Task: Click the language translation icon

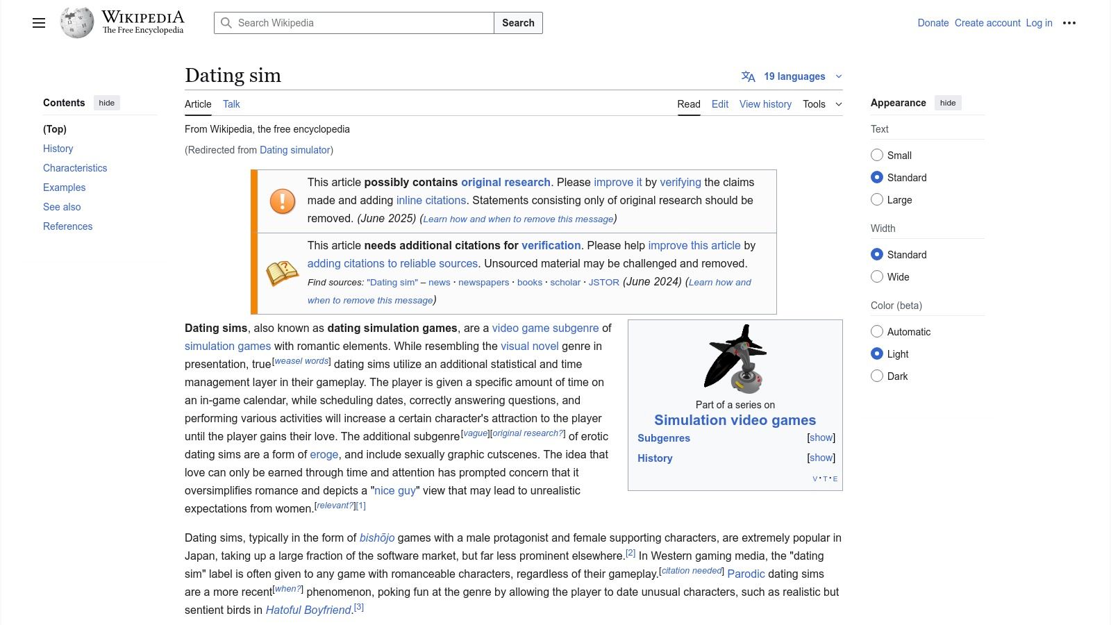Action: (748, 76)
